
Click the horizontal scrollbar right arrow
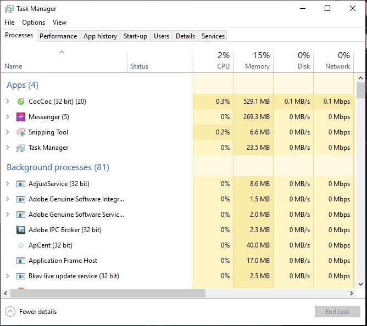(x=351, y=294)
